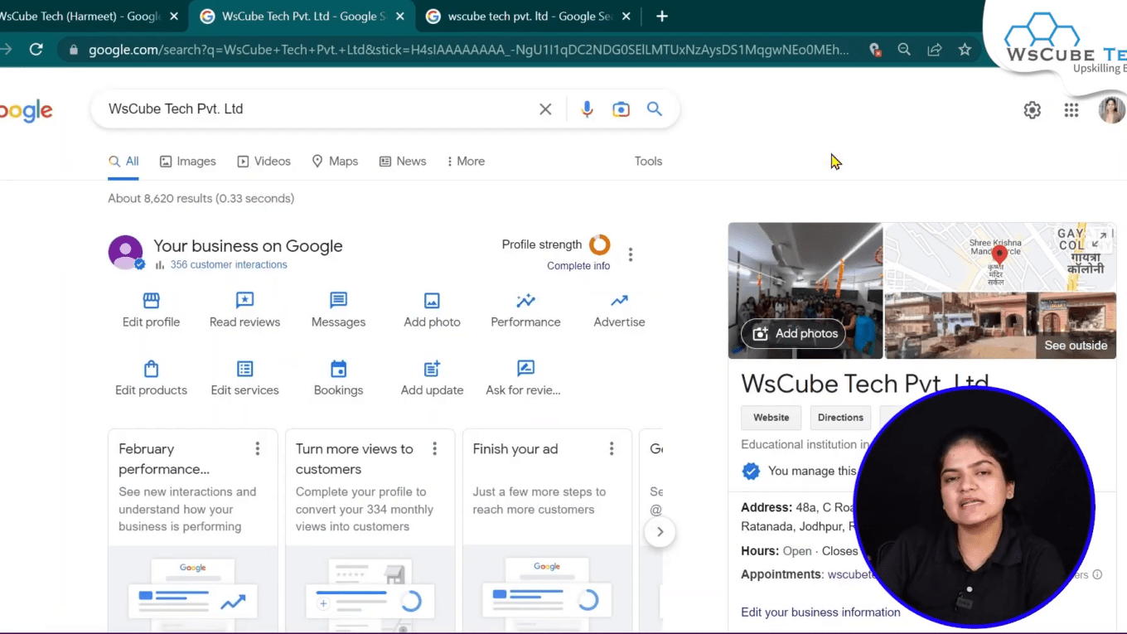Search by image with camera icon

621,109
